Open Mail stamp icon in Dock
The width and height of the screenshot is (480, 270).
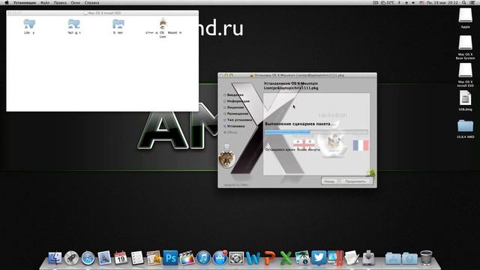point(104,258)
